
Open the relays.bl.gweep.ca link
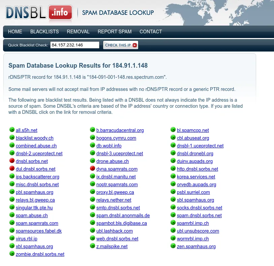(x=35, y=200)
